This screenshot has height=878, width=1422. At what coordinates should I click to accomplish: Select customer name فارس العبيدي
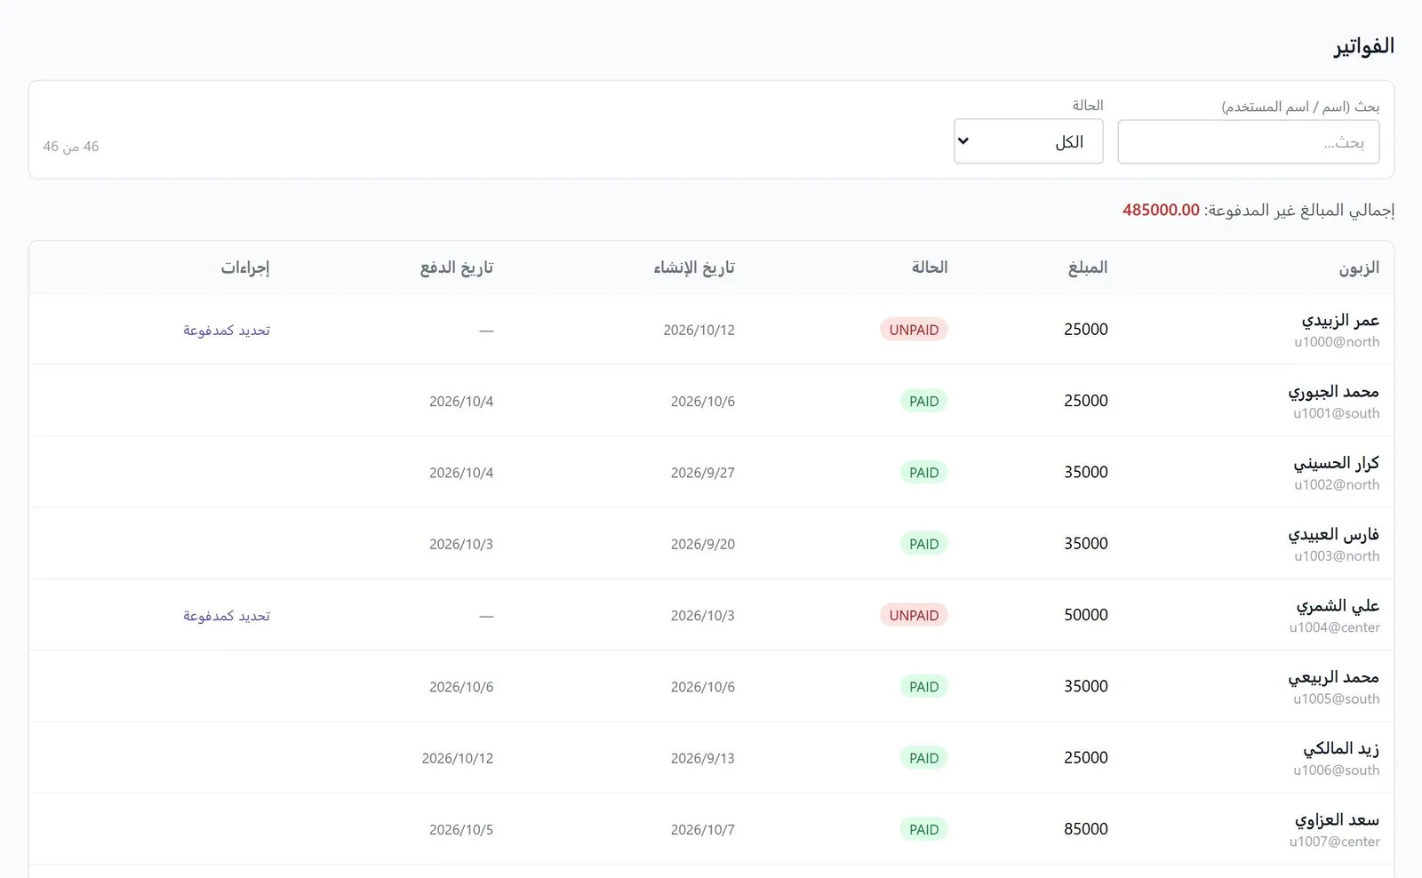click(1334, 534)
